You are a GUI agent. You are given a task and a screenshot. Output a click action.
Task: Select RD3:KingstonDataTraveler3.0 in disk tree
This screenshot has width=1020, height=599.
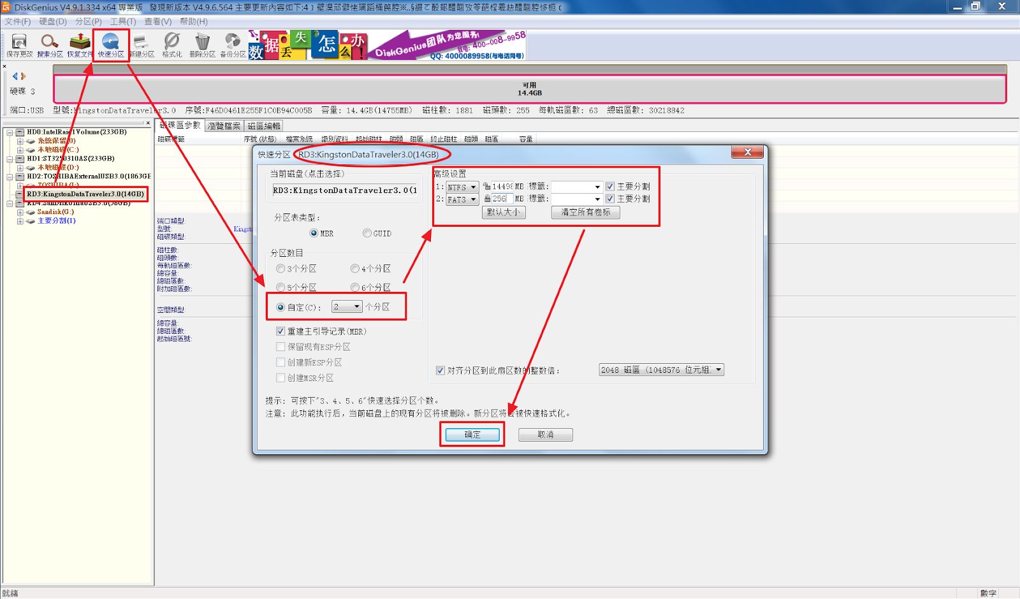(x=85, y=194)
